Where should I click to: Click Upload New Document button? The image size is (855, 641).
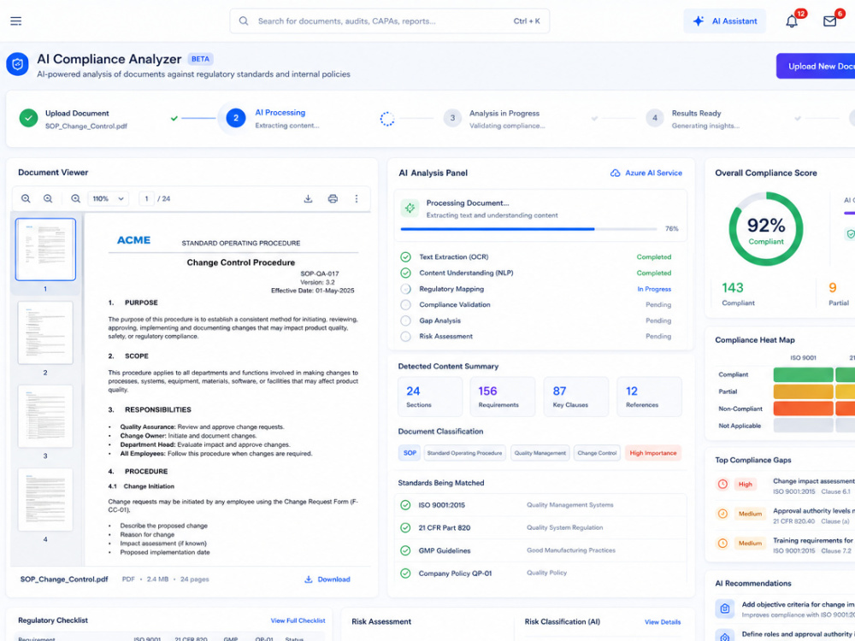(x=816, y=66)
